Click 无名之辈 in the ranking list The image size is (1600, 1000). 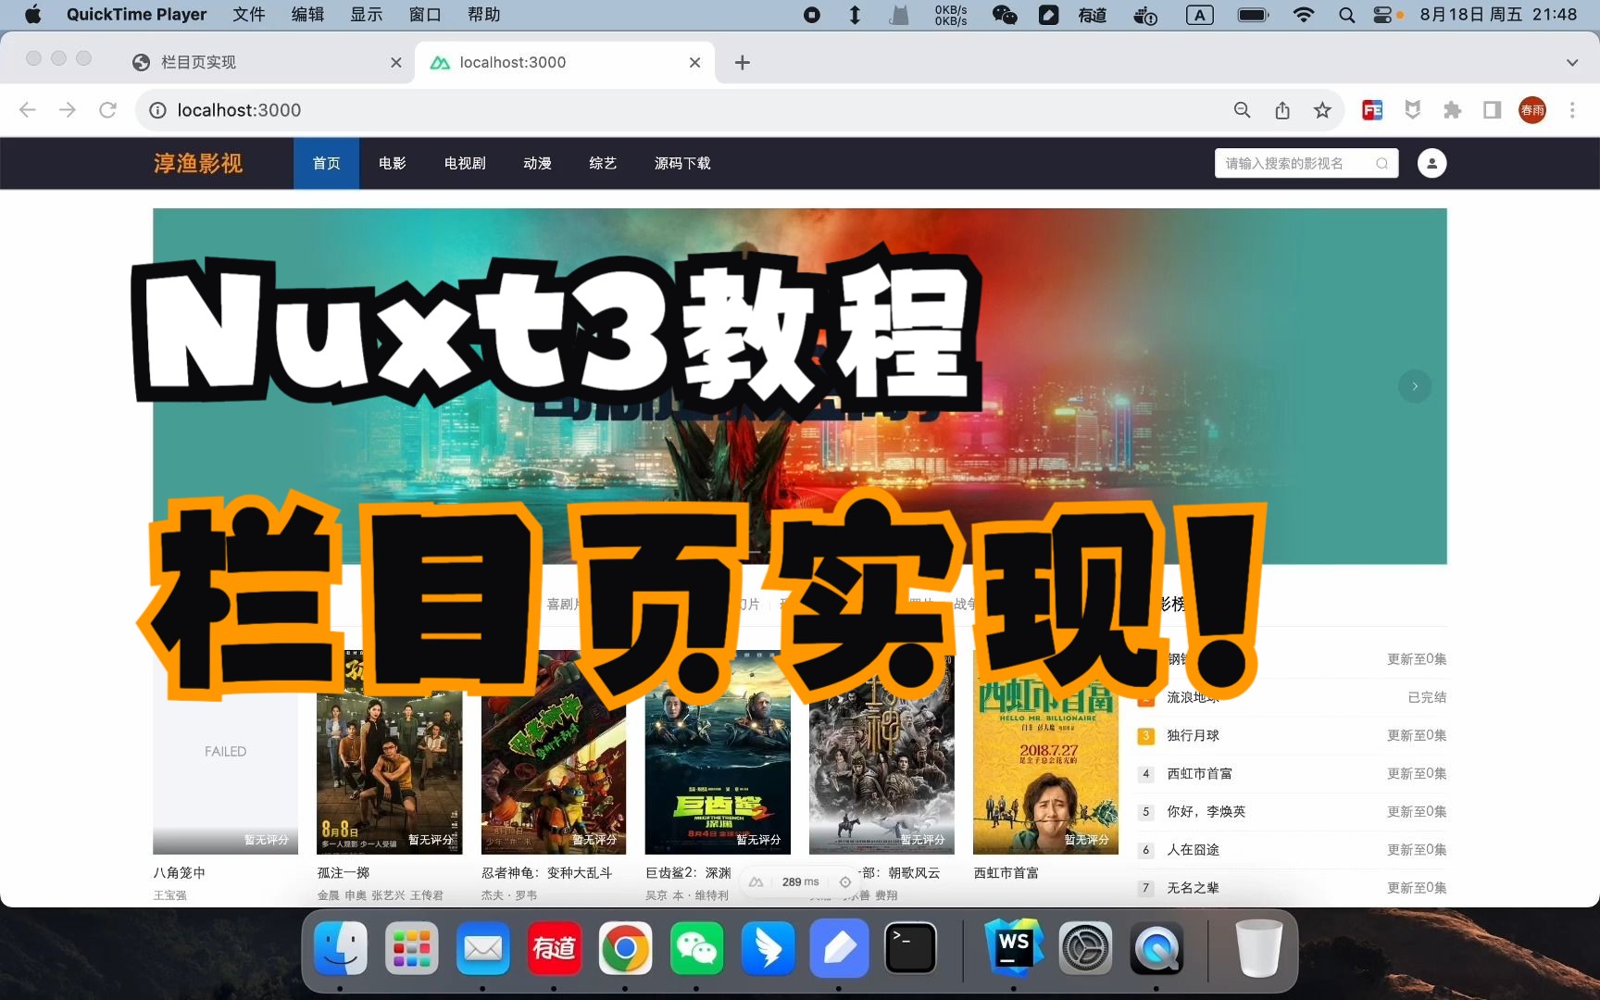1193,887
